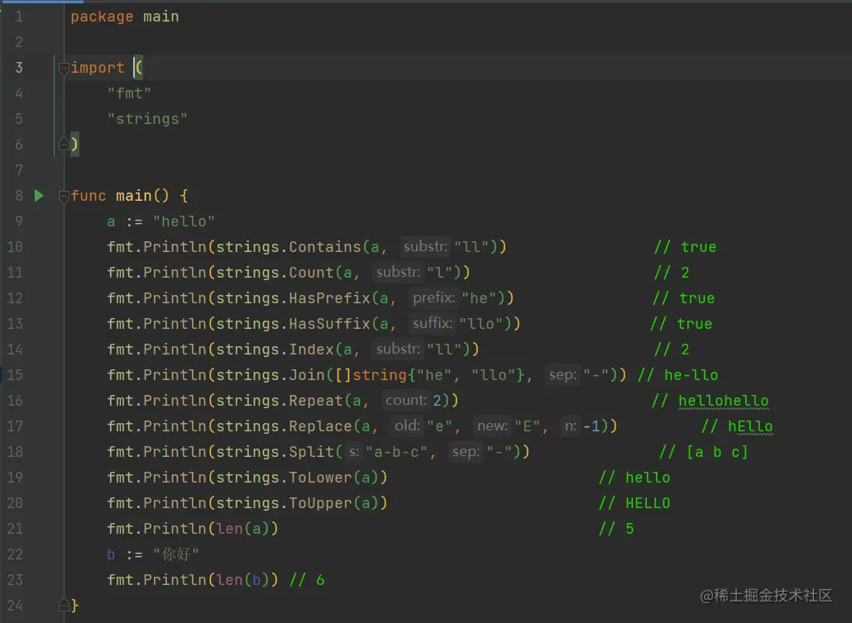
Task: Click line number 1 in gutter
Action: pos(19,17)
